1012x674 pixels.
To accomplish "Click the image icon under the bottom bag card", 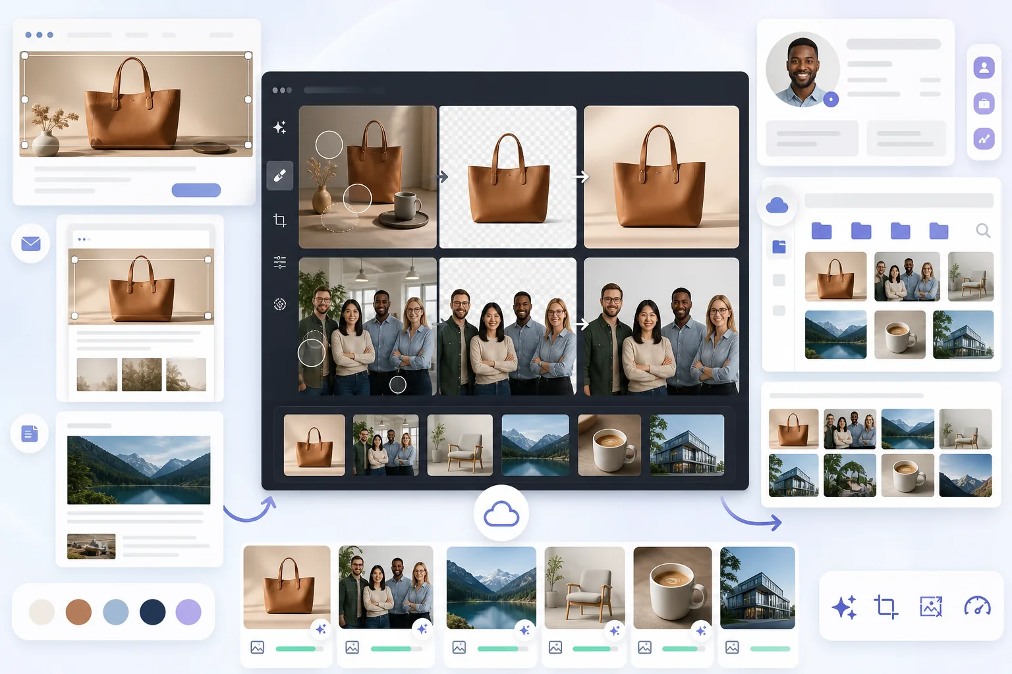I will pyautogui.click(x=258, y=648).
